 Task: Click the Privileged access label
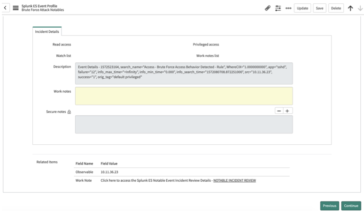[206, 45]
